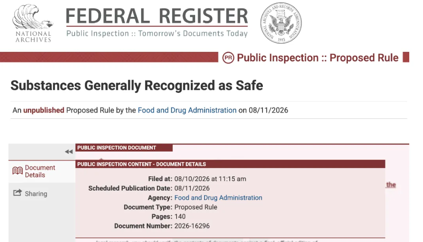
Task: Click the National Archives eagle logo
Action: point(33,23)
